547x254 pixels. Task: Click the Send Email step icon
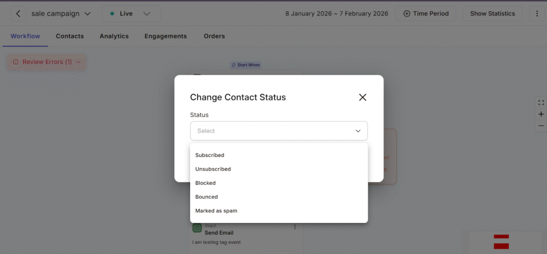[x=197, y=228]
